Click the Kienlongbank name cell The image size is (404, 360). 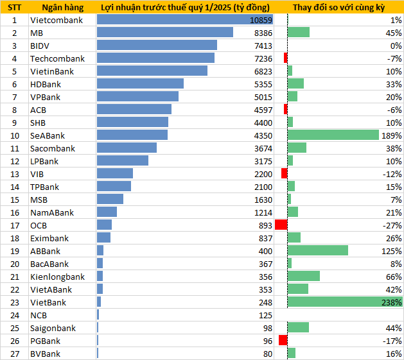57,277
